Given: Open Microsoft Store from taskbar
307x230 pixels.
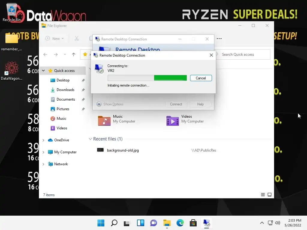Looking at the screenshot, I should click(193, 223).
